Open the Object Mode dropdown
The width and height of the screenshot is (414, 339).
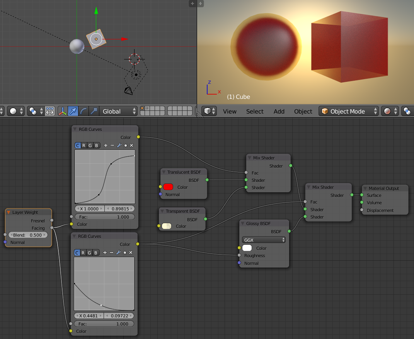348,111
